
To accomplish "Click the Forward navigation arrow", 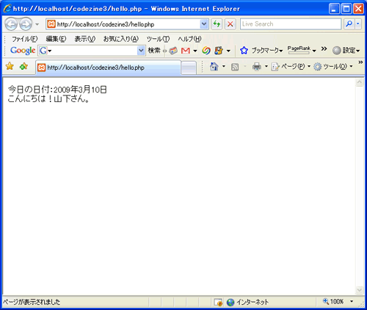I will [26, 24].
